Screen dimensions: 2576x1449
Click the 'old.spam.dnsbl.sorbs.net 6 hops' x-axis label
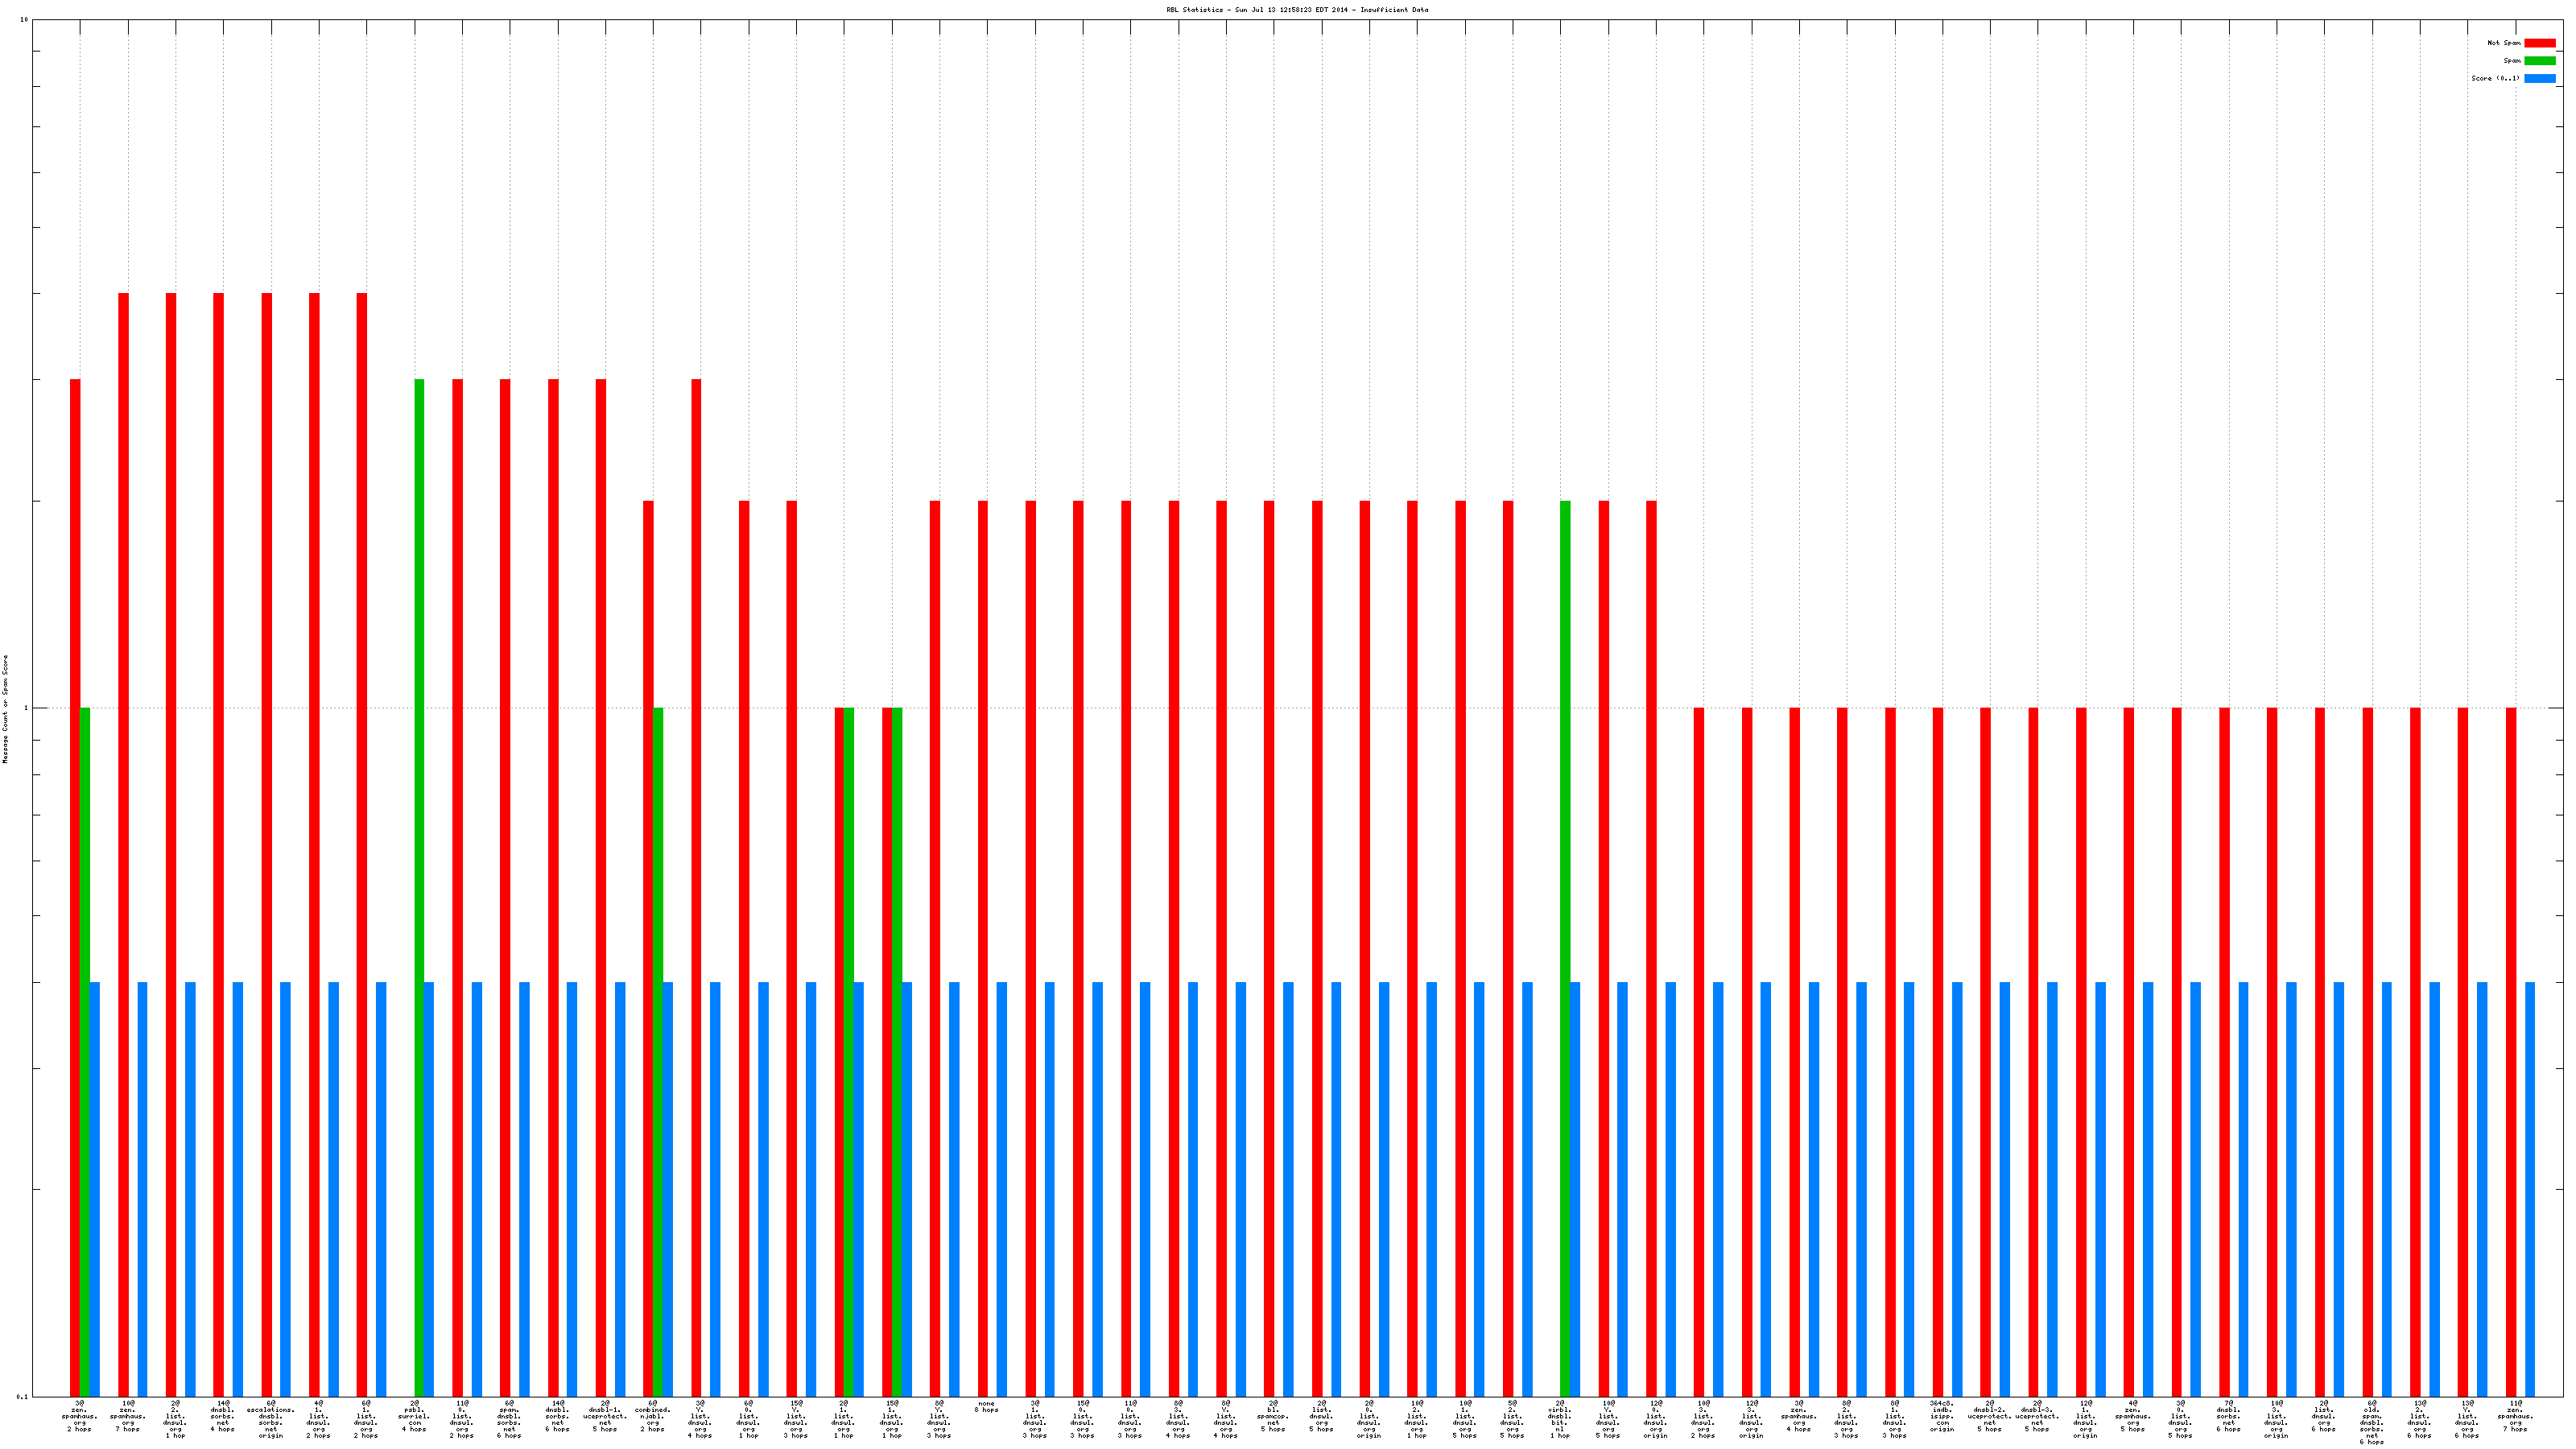pos(2371,1425)
